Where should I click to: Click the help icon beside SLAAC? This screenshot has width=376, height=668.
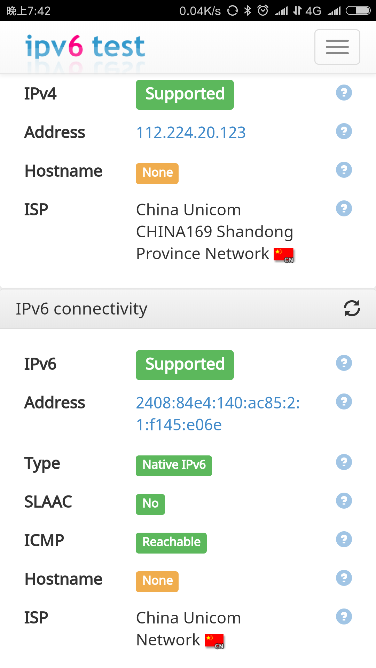pyautogui.click(x=344, y=500)
